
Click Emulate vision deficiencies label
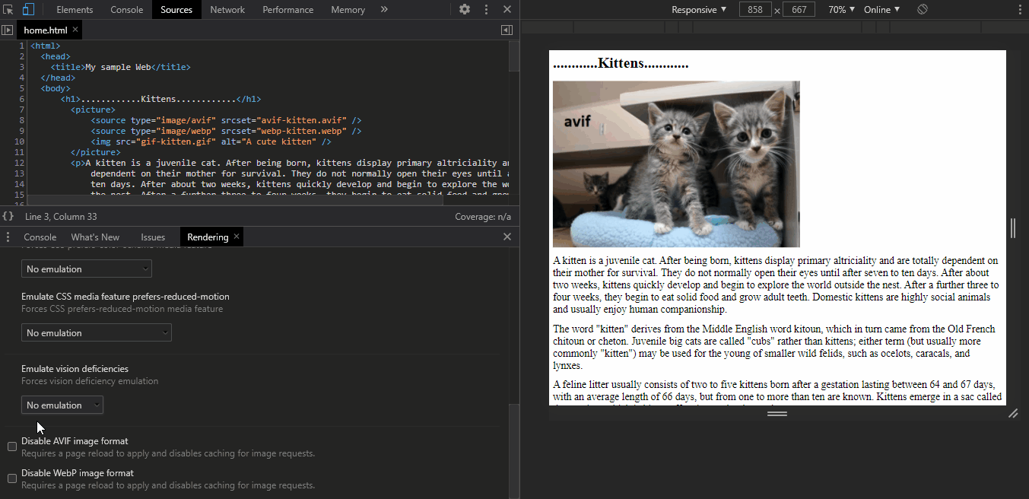pos(75,369)
